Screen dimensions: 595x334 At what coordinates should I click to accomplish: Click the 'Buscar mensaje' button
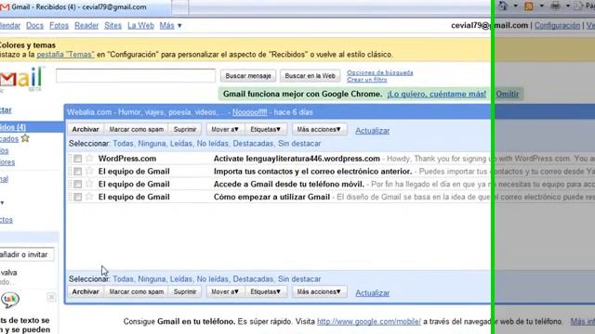[x=248, y=76]
